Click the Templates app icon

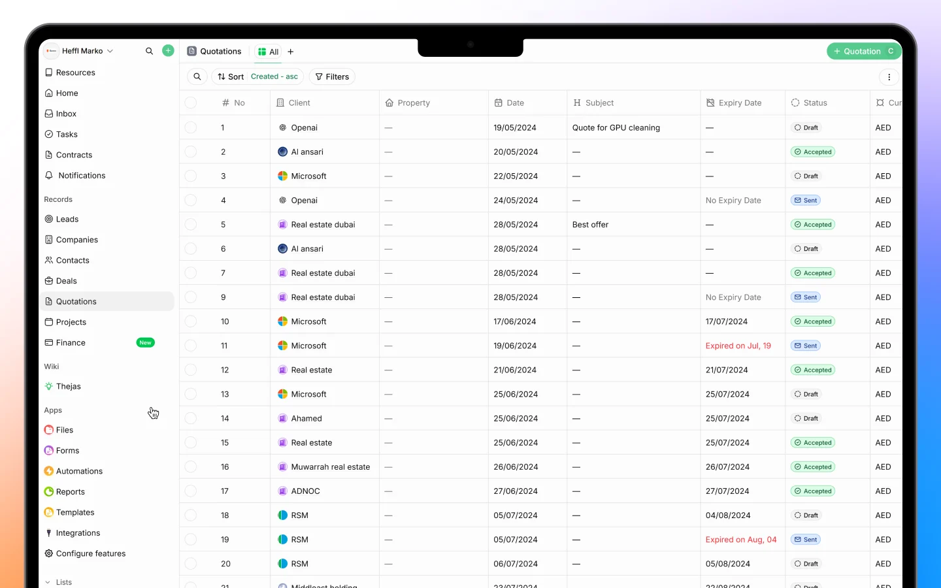click(x=49, y=512)
